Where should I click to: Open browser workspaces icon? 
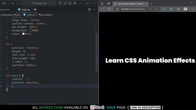point(102,4)
